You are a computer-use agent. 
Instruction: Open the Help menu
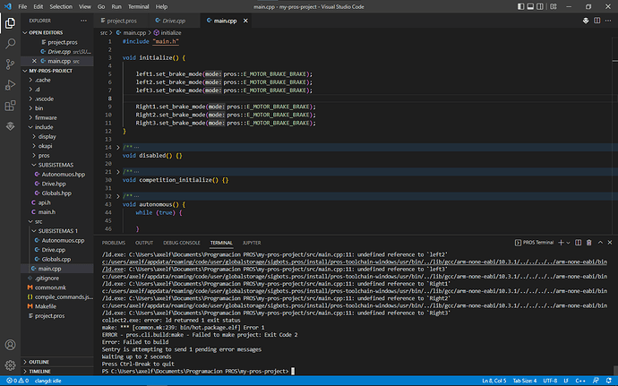[161, 6]
